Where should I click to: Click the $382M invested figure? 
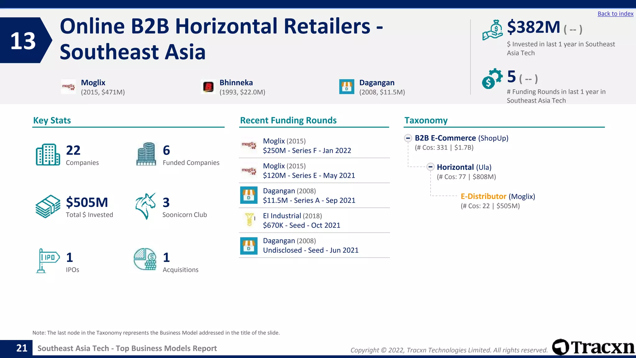[534, 27]
